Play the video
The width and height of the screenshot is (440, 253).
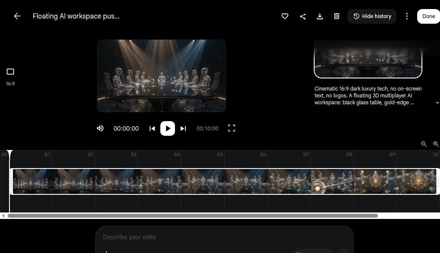pyautogui.click(x=168, y=128)
